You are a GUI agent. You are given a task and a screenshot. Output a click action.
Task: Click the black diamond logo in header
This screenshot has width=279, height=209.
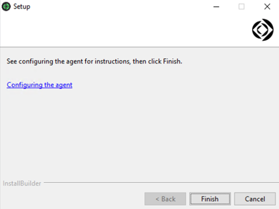[263, 30]
